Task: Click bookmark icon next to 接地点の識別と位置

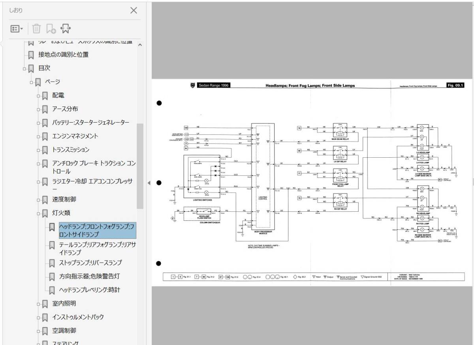Action: [31, 55]
